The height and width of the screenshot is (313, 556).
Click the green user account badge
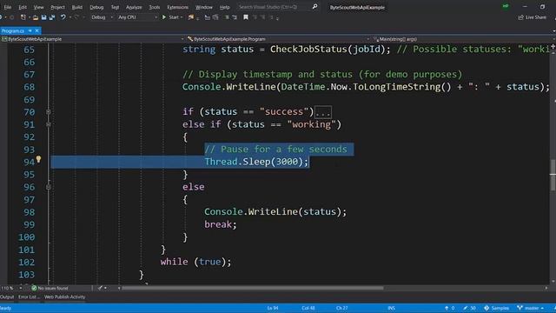click(506, 6)
